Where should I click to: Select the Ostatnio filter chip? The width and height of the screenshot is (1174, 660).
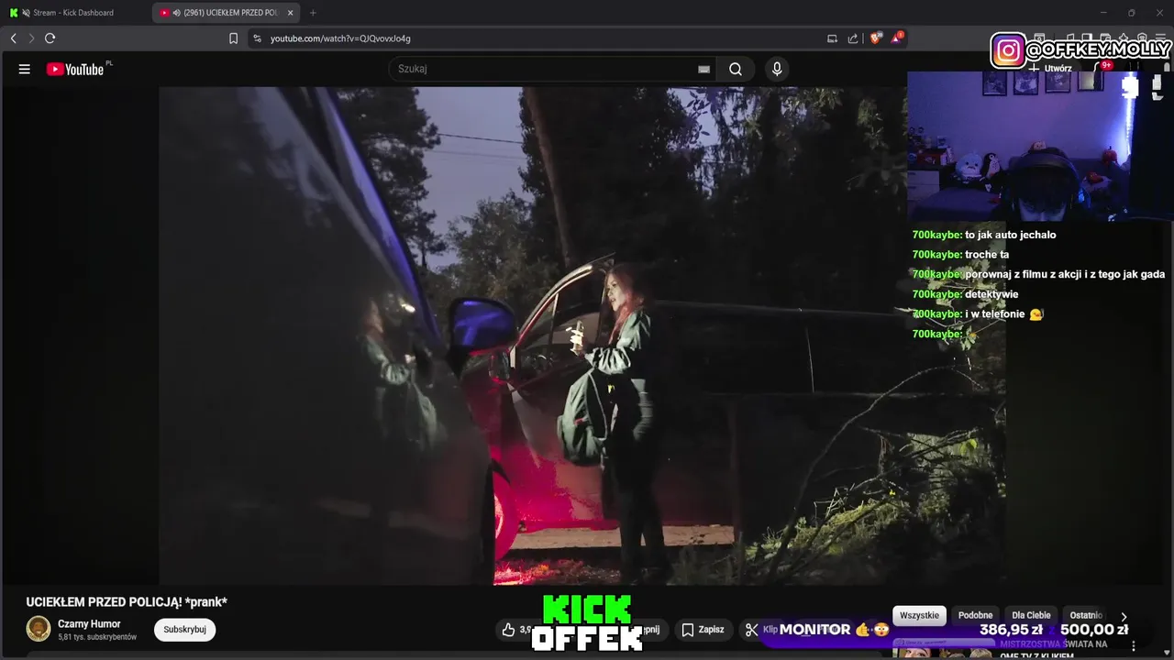point(1087,616)
